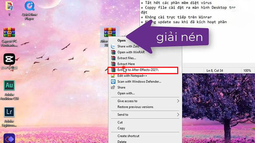Choose Copy in the context menu
The width and height of the screenshot is (255, 143).
121,128
